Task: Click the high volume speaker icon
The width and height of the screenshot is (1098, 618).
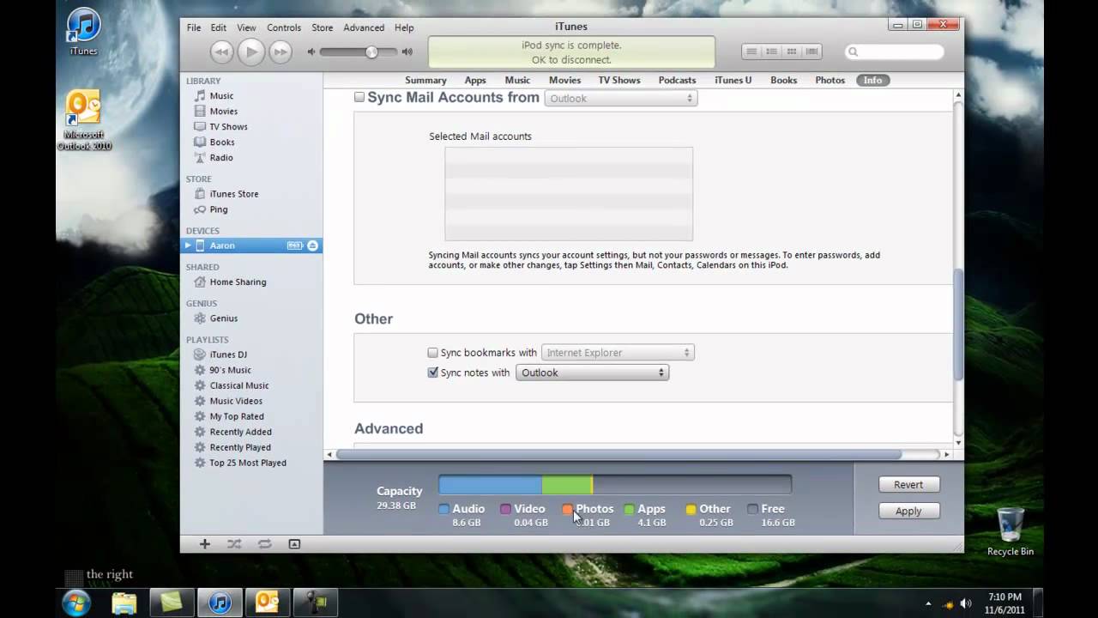Action: [x=407, y=52]
